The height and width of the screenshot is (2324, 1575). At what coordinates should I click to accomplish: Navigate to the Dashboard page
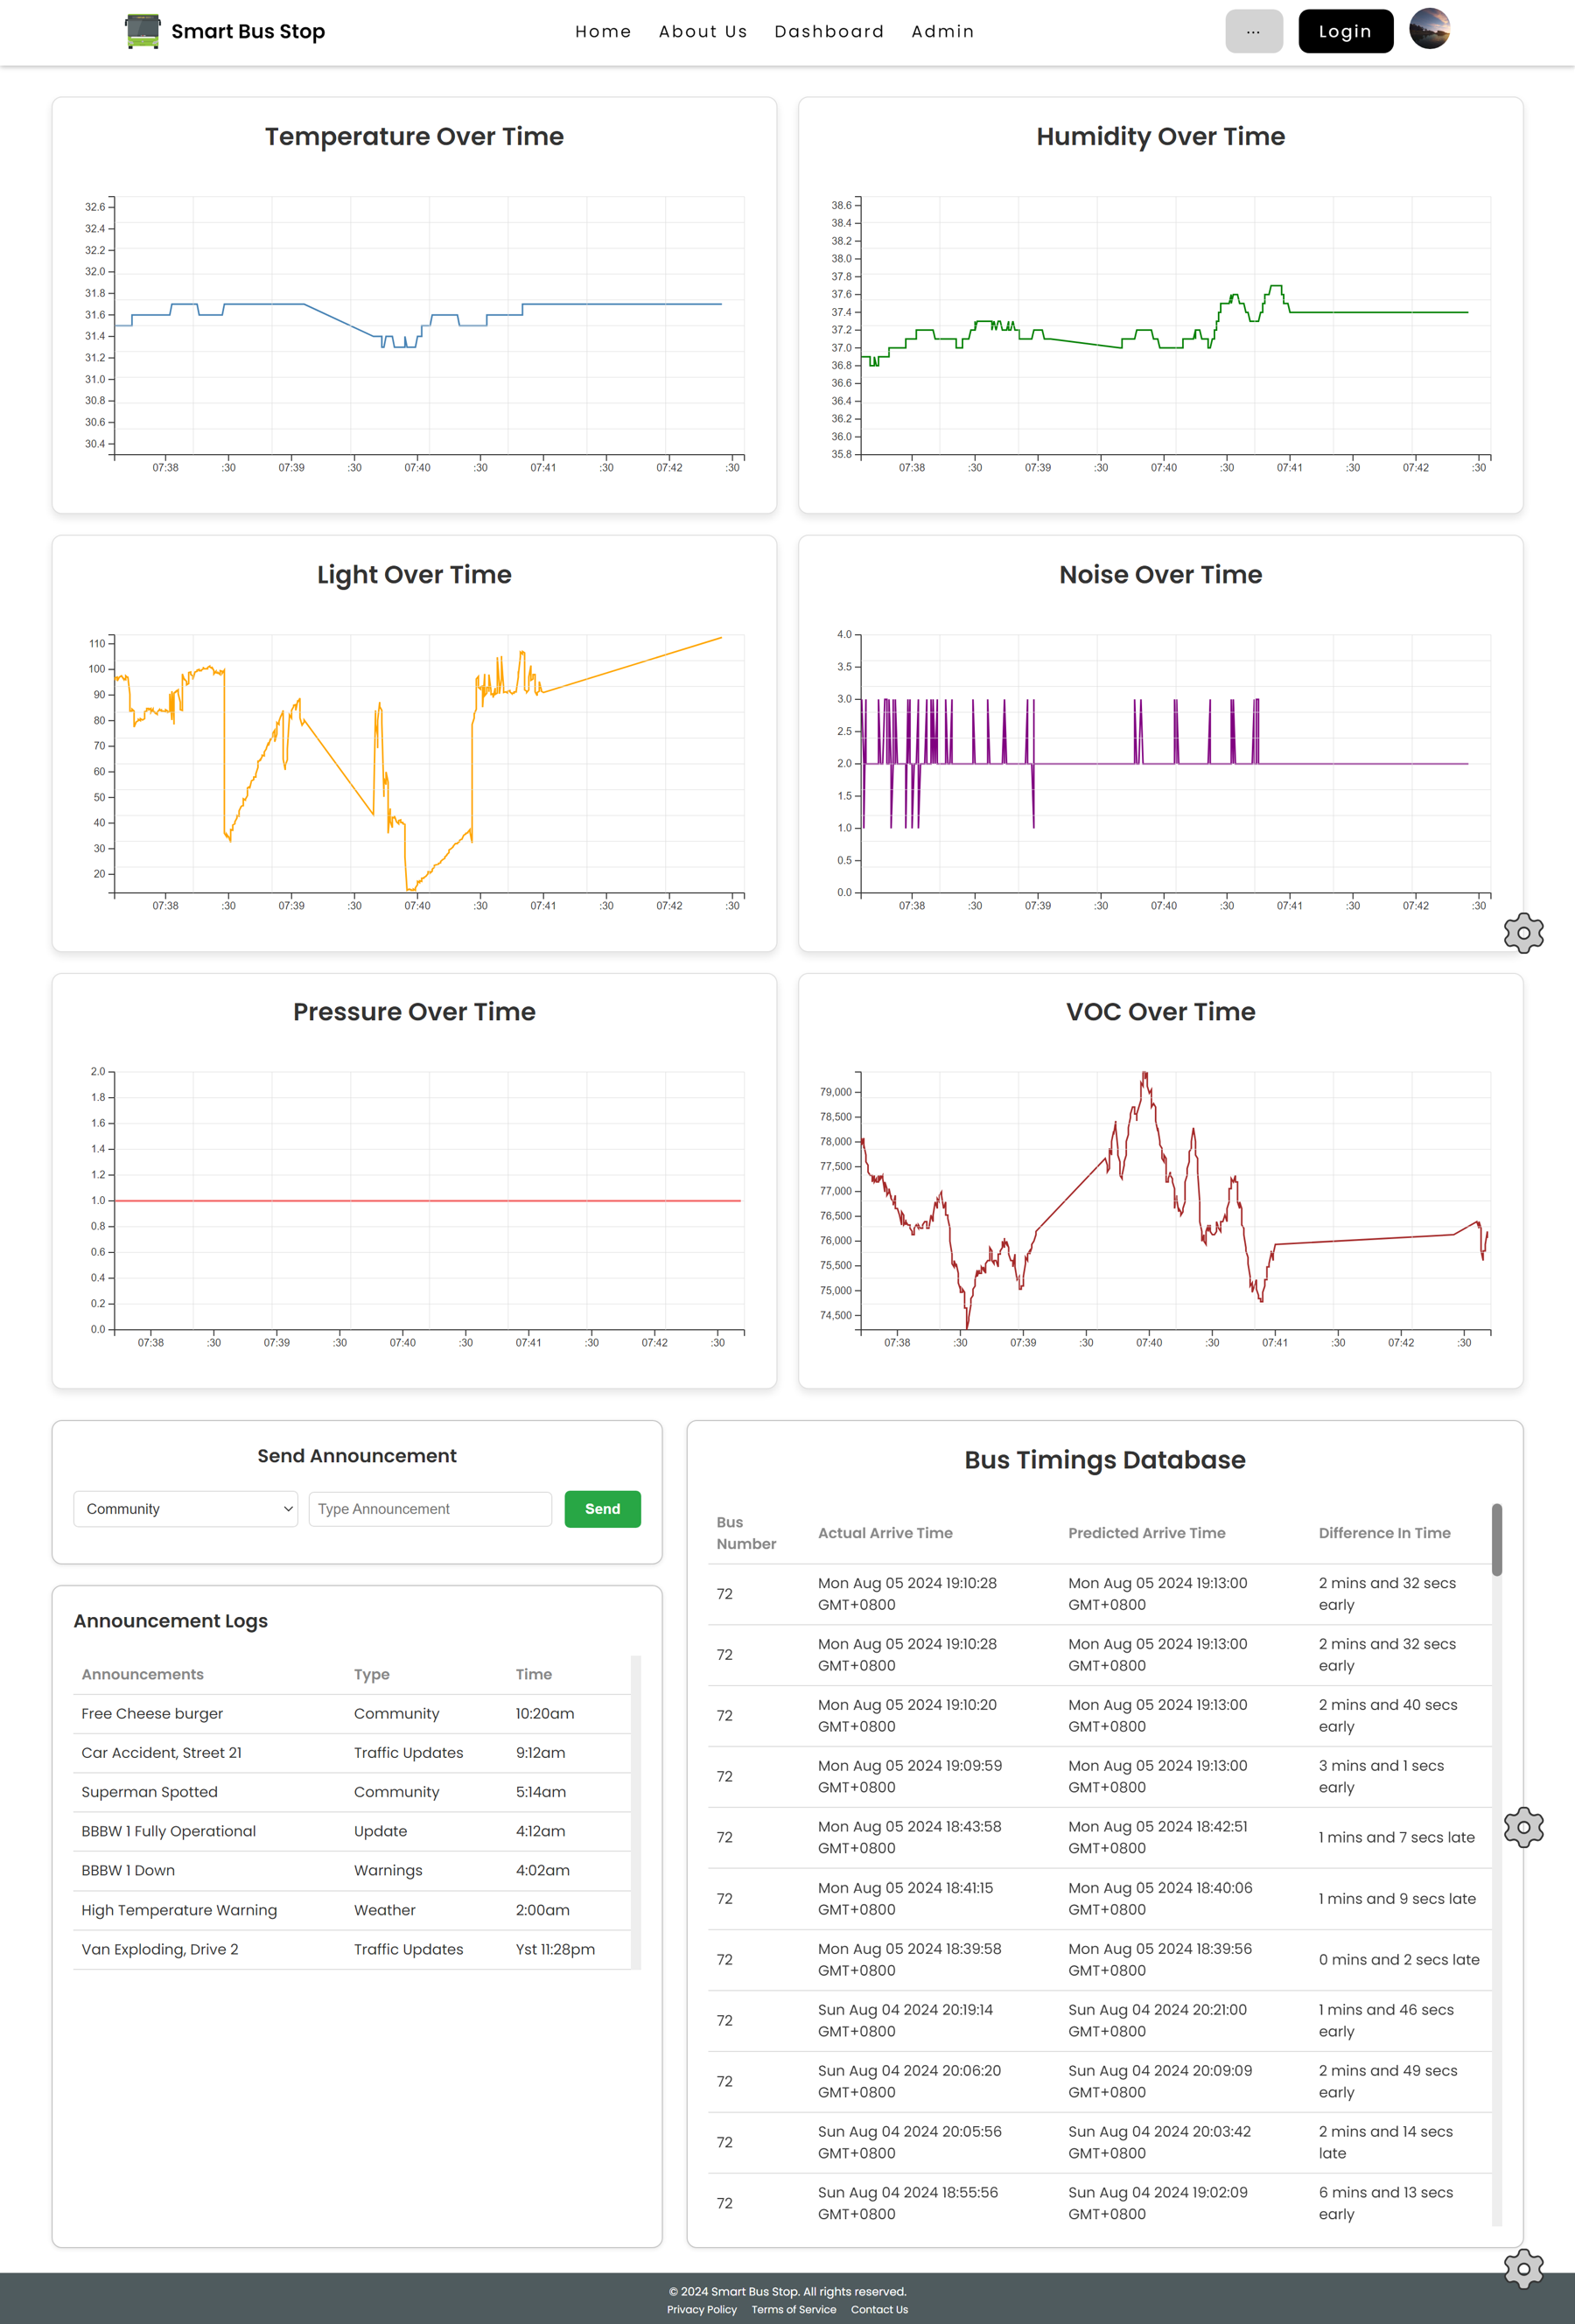pos(830,31)
